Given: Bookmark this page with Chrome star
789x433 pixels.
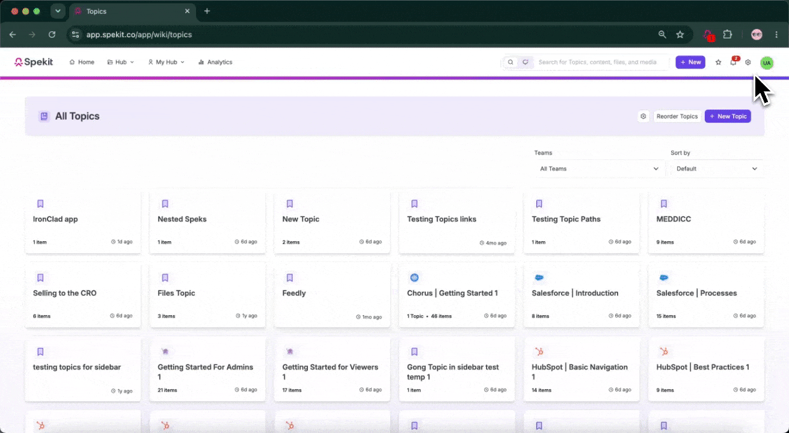Looking at the screenshot, I should 680,35.
